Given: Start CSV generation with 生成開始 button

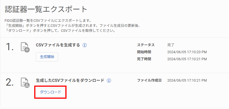Looking at the screenshot, I should click(47, 57).
